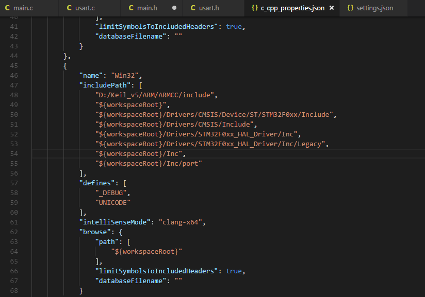
Task: Click "databaseFilename" key on line 67
Action: (x=130, y=281)
